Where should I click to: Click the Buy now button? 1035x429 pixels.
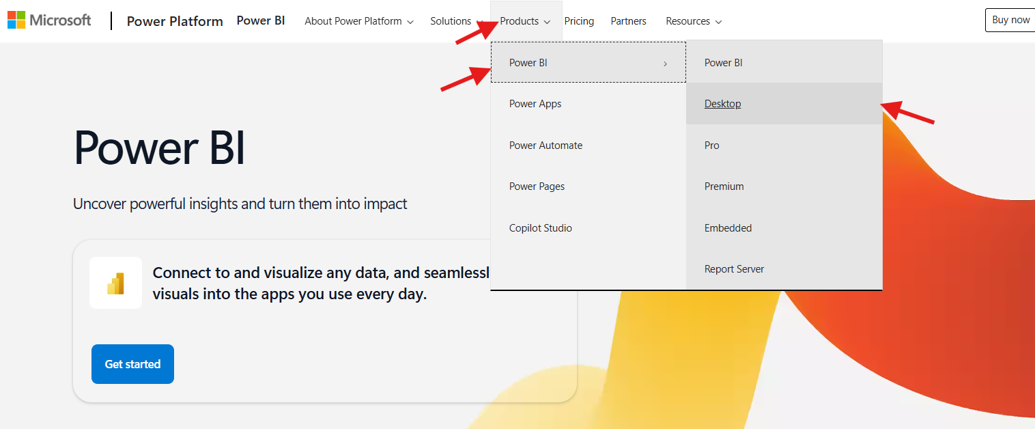point(1010,20)
